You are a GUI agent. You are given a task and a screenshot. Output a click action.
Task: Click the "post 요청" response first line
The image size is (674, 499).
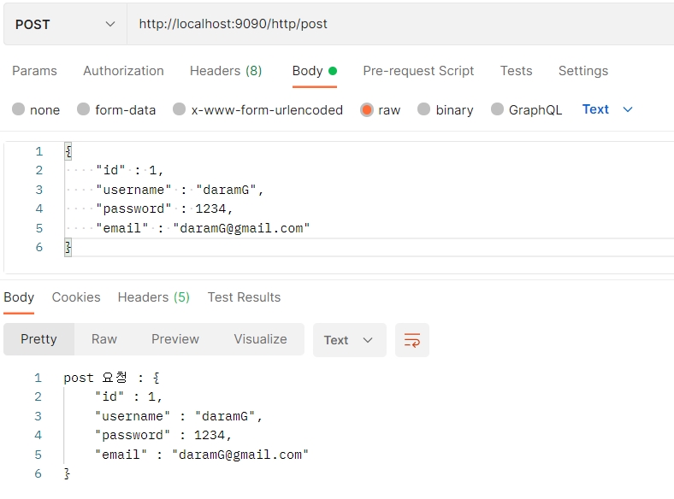pyautogui.click(x=112, y=378)
